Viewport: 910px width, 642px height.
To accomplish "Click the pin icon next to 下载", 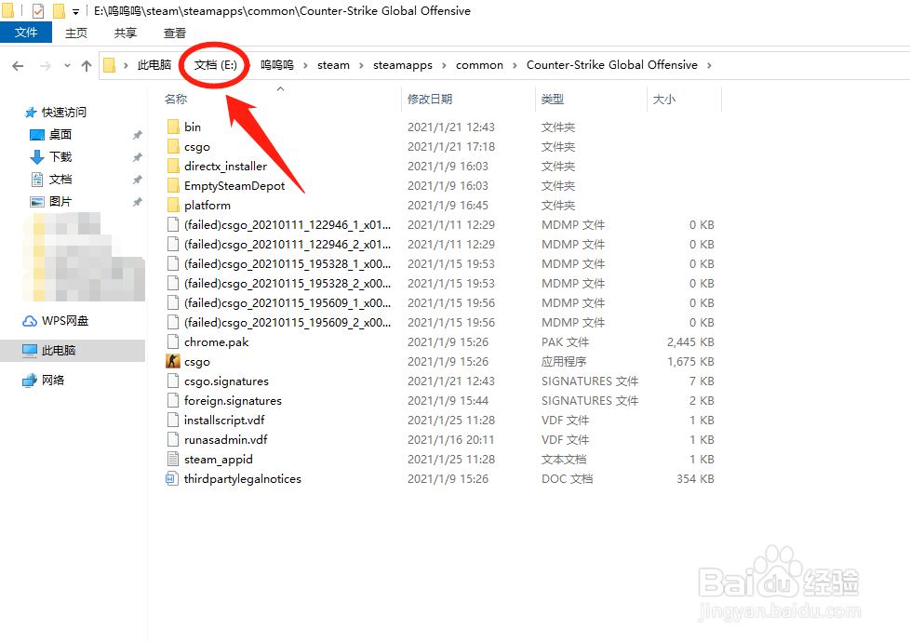I will 137,157.
